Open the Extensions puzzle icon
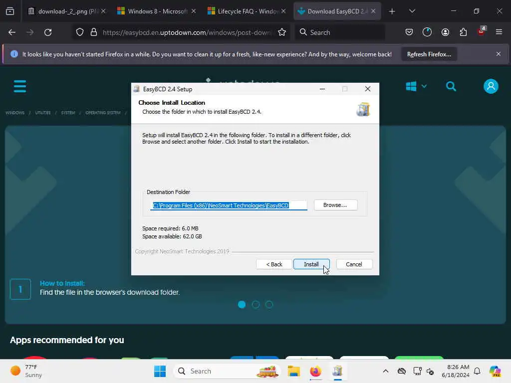This screenshot has height=383, width=511. (x=463, y=32)
